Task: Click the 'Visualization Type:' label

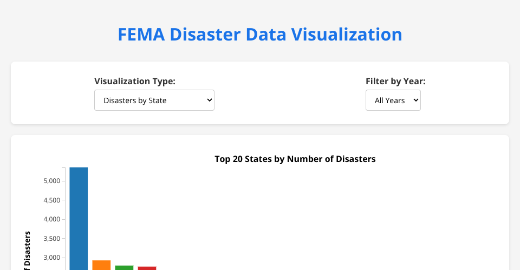Action: click(x=135, y=81)
